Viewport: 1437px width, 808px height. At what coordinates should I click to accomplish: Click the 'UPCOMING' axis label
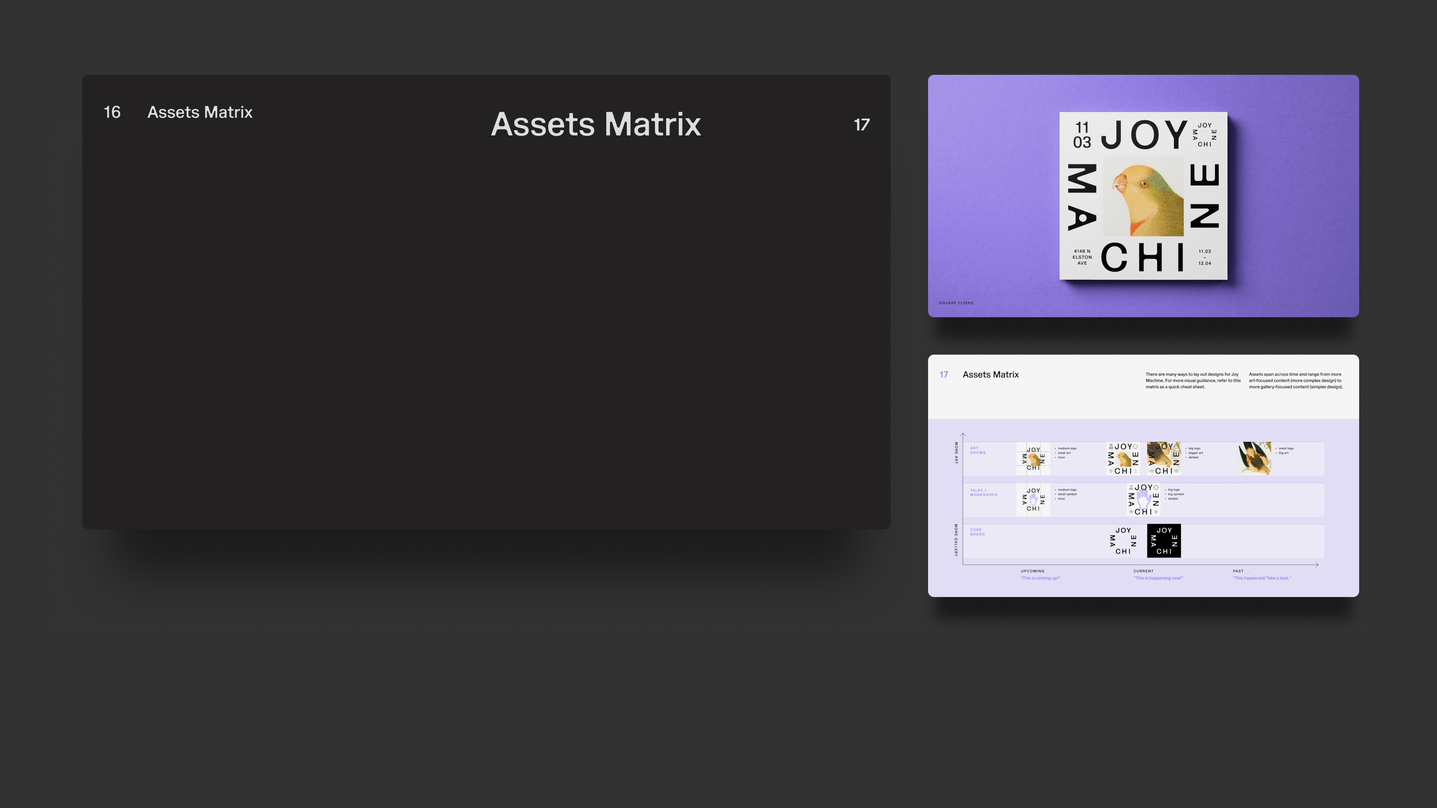[x=1032, y=571]
